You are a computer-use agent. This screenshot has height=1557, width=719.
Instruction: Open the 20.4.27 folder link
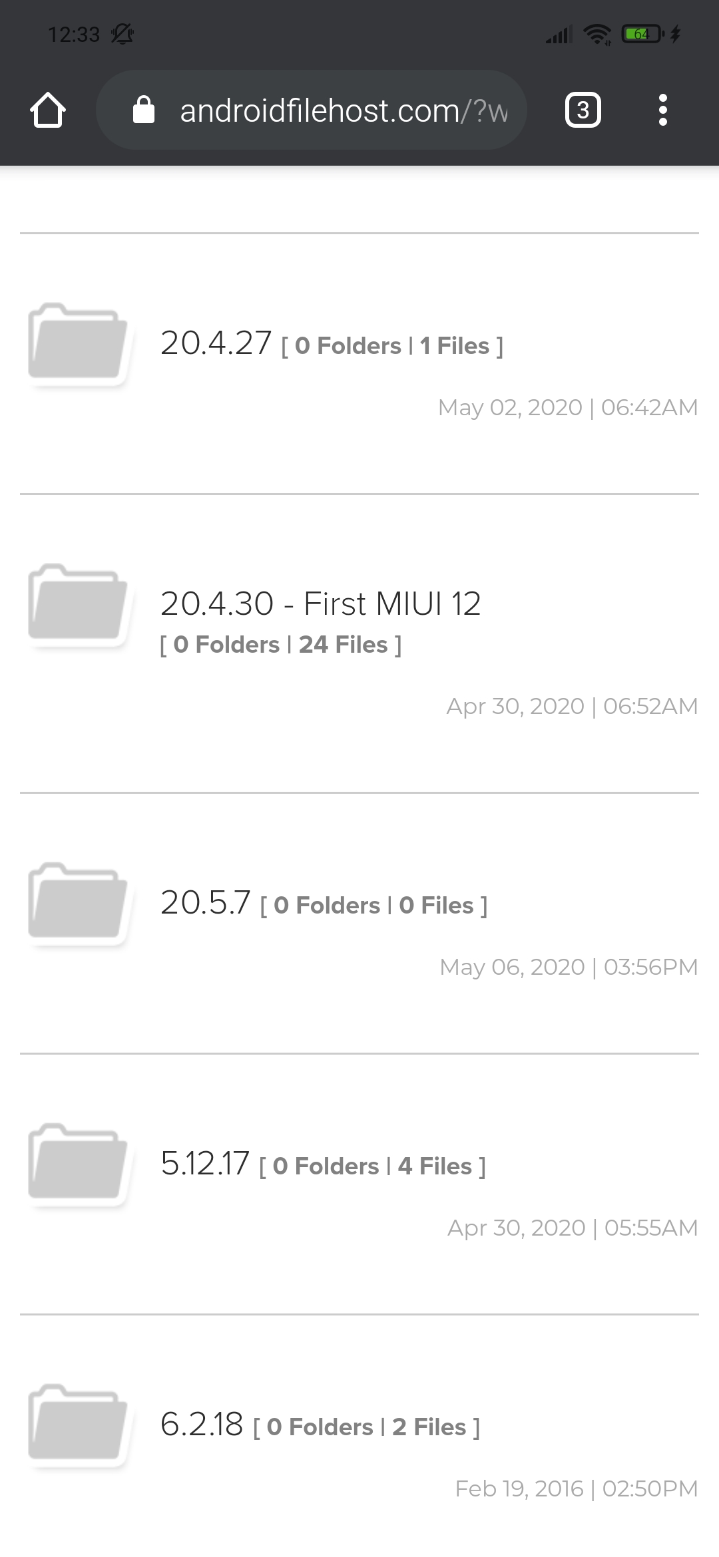click(216, 343)
